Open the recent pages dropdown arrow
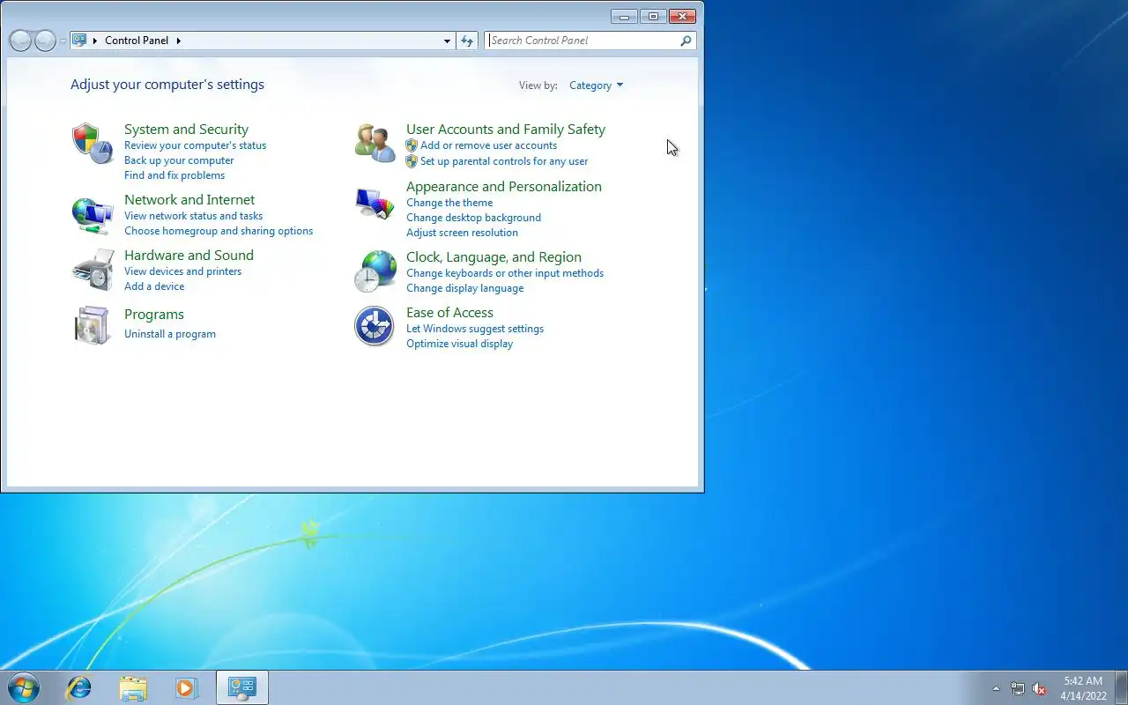 [x=63, y=41]
